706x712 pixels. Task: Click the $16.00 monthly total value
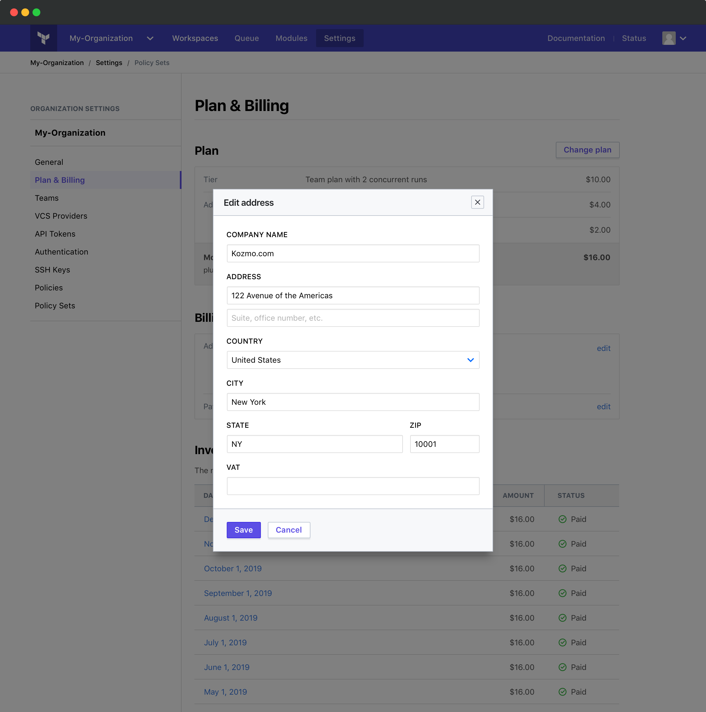(597, 258)
